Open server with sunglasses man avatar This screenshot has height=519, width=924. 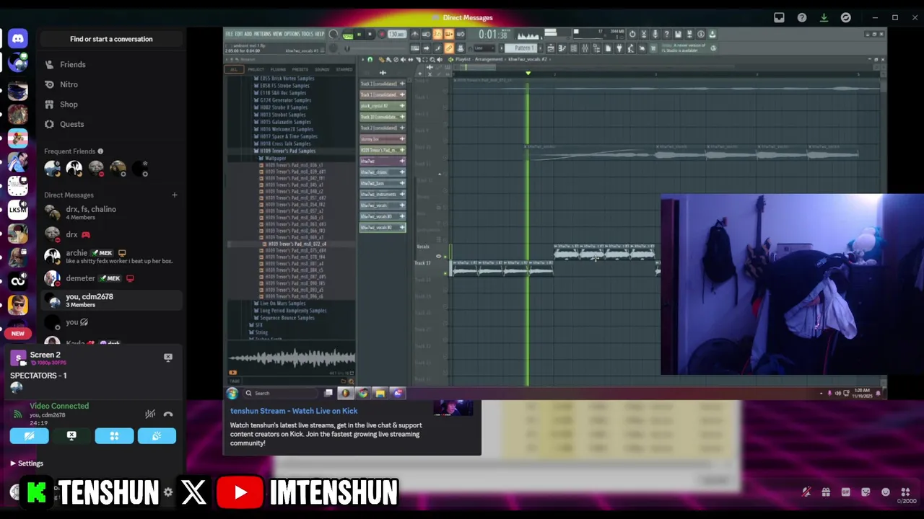pos(18,304)
